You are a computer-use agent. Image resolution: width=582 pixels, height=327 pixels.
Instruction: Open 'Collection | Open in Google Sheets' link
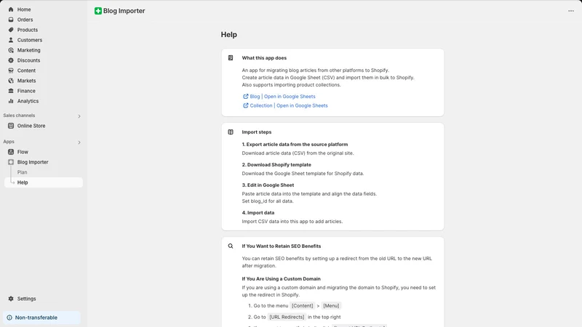click(x=289, y=105)
